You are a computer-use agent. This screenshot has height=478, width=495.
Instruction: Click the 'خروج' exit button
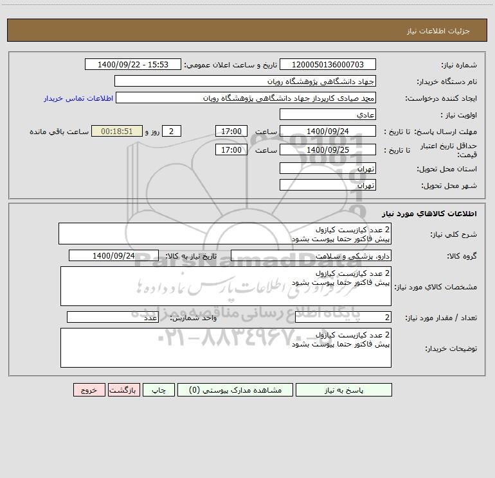tap(89, 389)
